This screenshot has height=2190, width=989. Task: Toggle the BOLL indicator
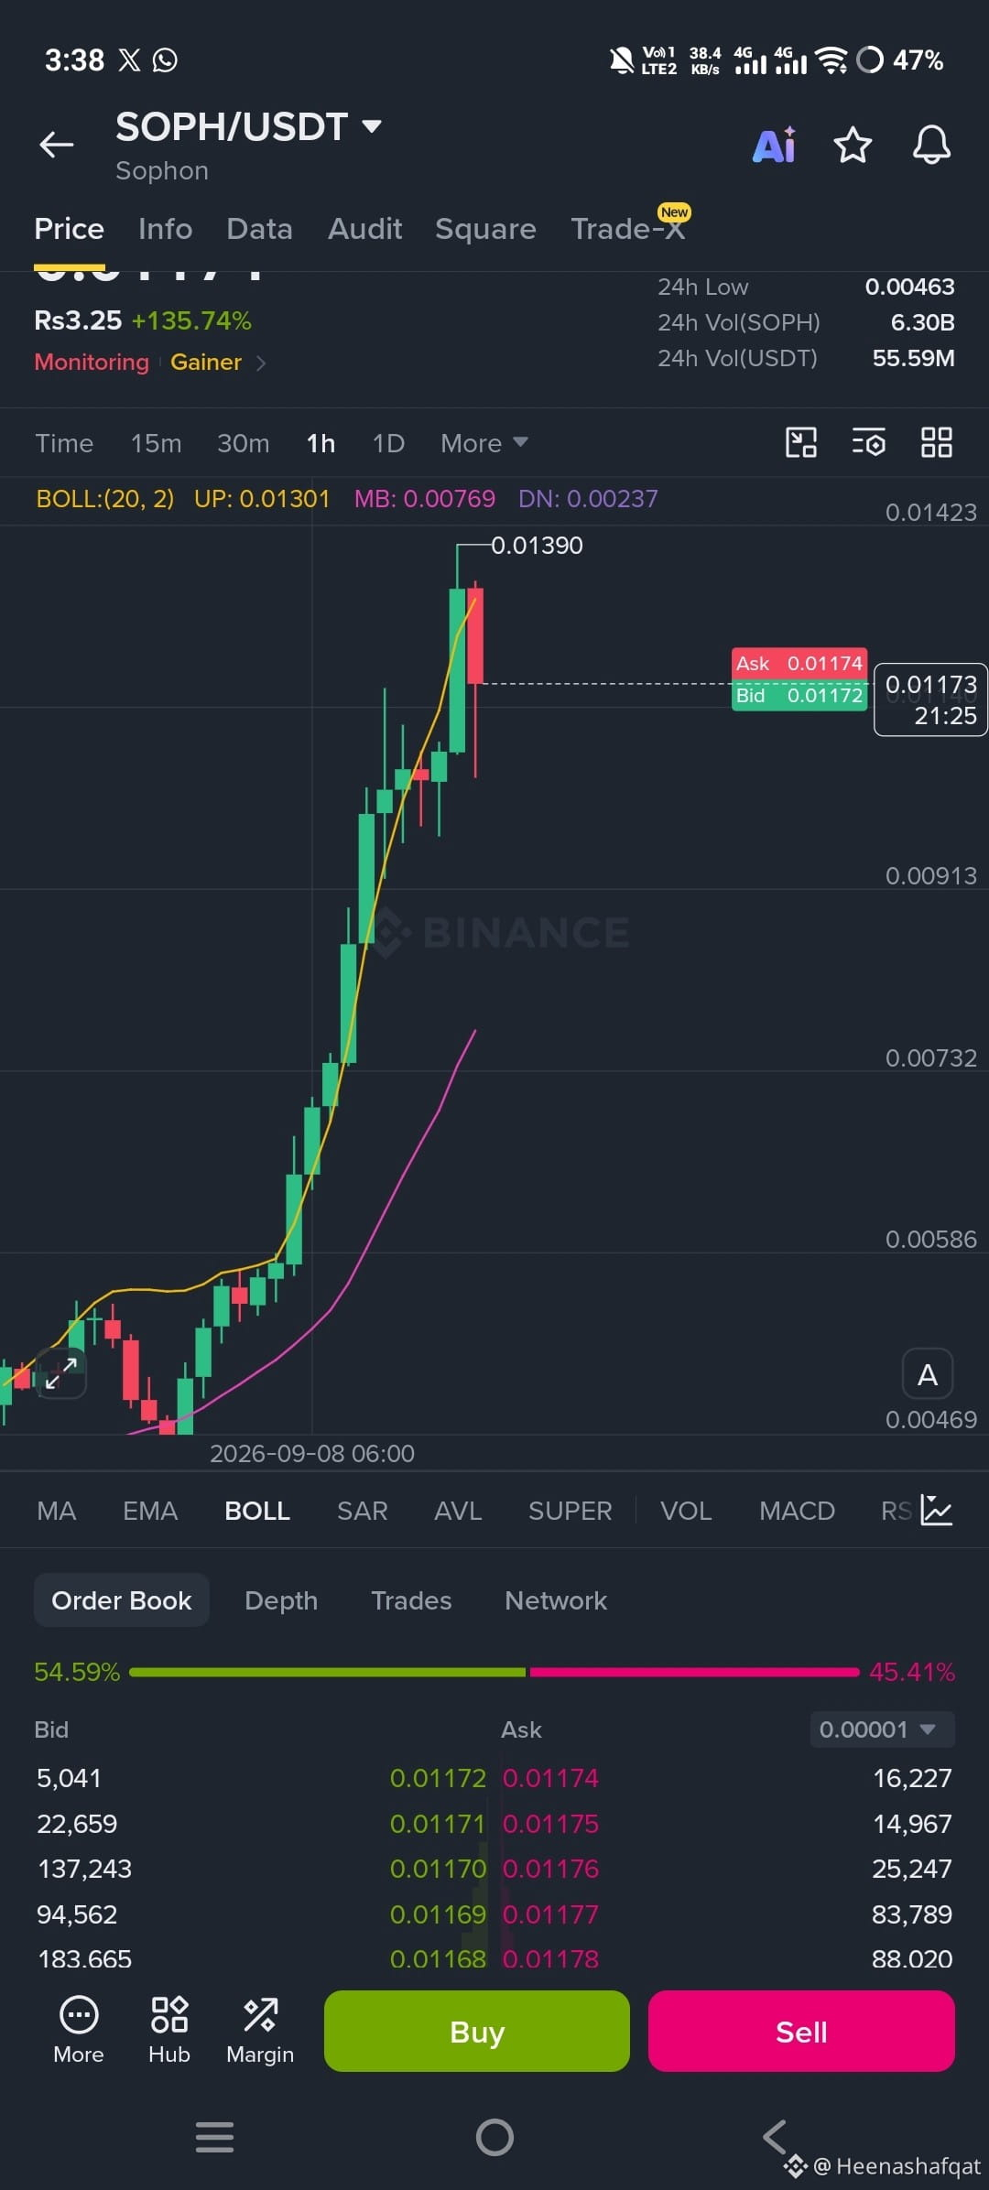(x=257, y=1511)
